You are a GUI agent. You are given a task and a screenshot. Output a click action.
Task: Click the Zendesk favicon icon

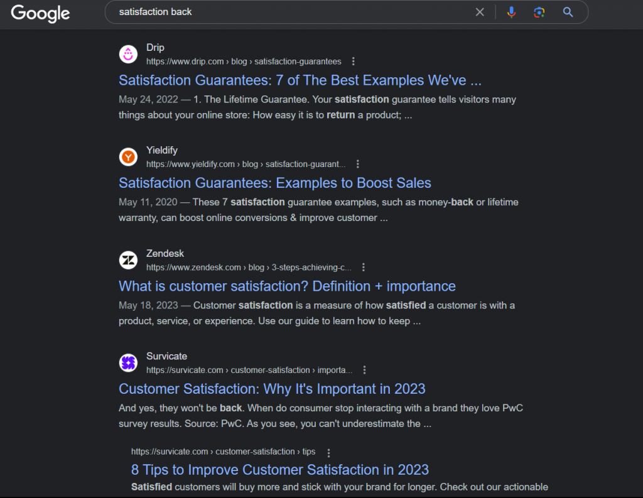128,260
